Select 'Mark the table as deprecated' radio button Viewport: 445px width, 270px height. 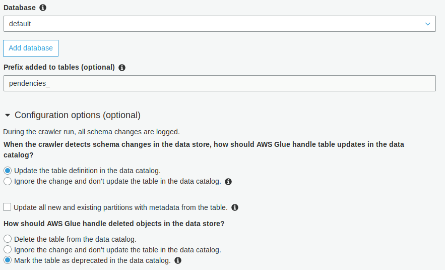tap(8, 260)
